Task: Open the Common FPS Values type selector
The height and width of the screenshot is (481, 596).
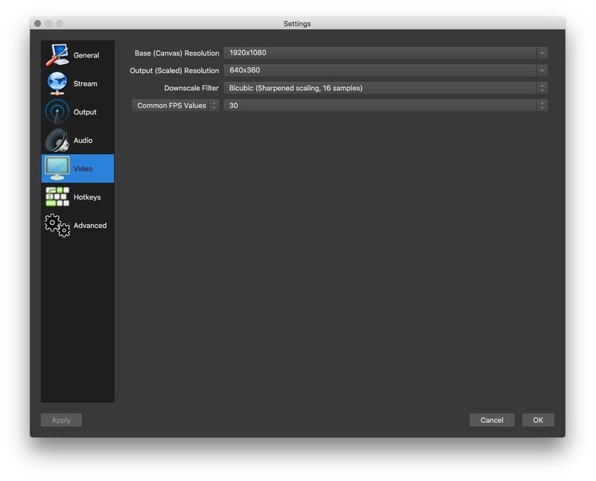Action: (x=176, y=105)
